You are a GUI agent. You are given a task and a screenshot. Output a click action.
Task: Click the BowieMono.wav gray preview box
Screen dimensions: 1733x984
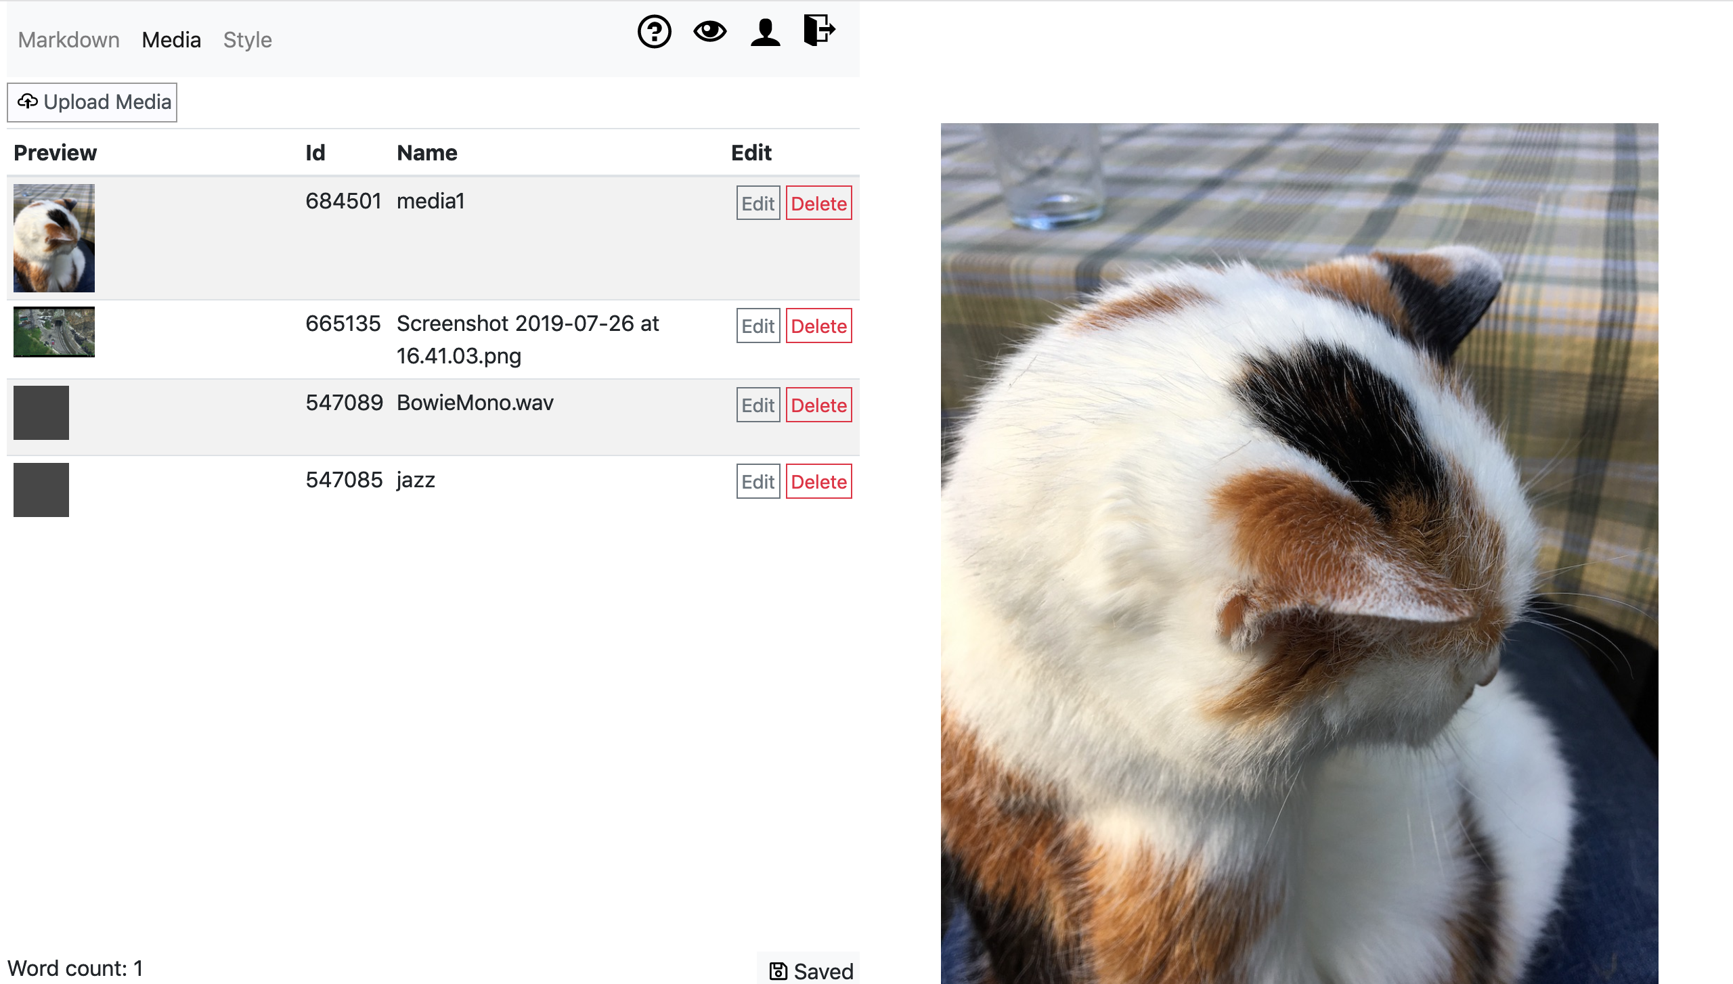41,413
